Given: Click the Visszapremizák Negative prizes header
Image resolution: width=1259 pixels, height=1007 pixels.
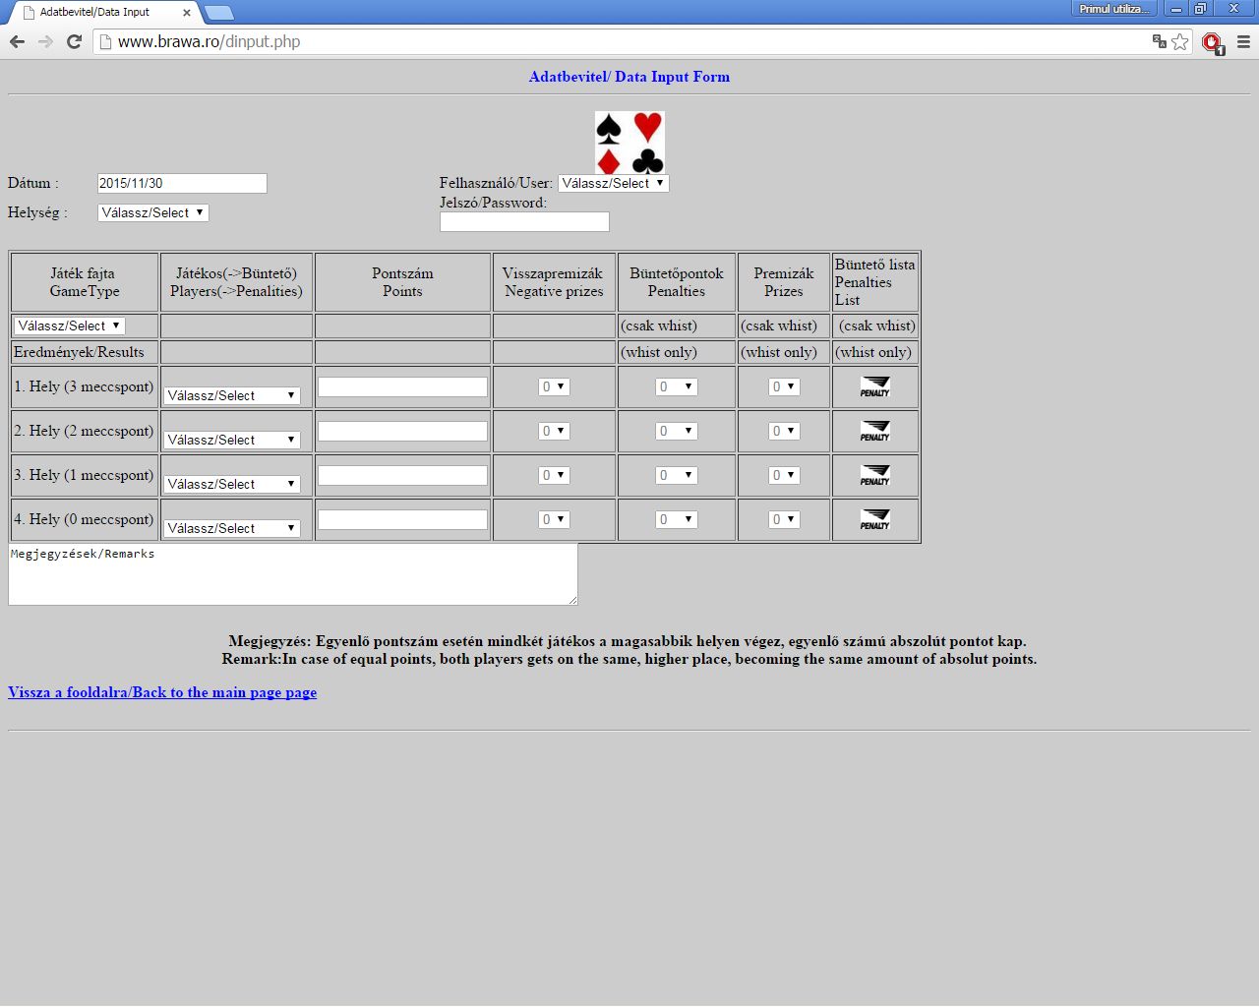Looking at the screenshot, I should pos(554,282).
